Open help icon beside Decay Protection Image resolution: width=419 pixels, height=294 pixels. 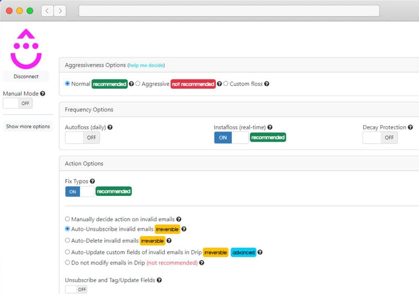[x=410, y=127]
